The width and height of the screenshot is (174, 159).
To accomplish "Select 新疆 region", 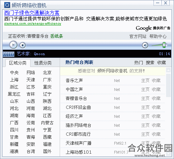I will (x=14, y=144).
